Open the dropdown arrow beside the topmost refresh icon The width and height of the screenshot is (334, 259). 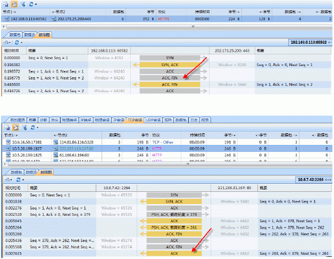(x=35, y=4)
